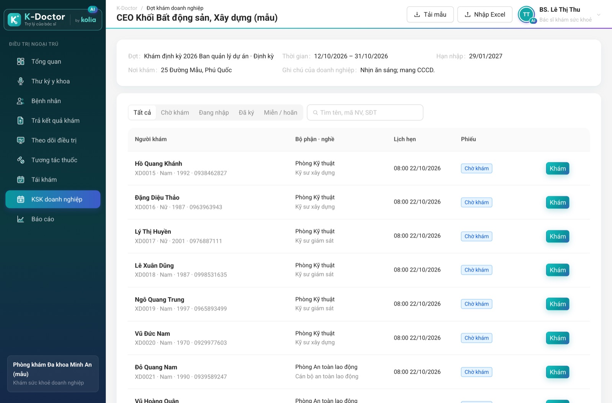Click the Chờ khám badge for Hồ Quang Khánh
The height and width of the screenshot is (403, 612).
(x=476, y=169)
